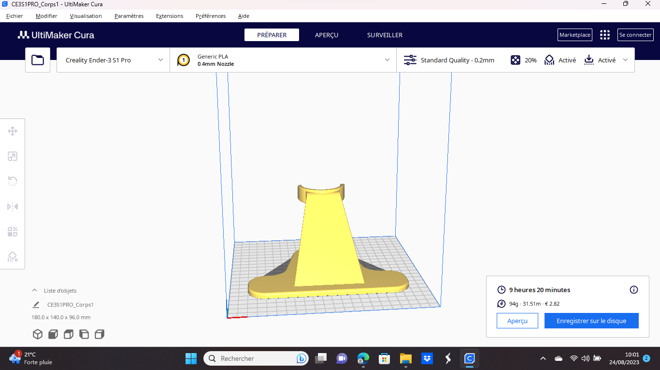Switch to front view cube icon
This screenshot has width=660, height=370.
(x=53, y=334)
